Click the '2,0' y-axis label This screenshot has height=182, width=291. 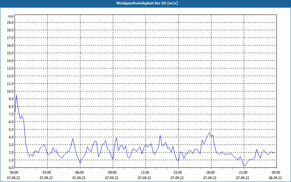pos(11,152)
